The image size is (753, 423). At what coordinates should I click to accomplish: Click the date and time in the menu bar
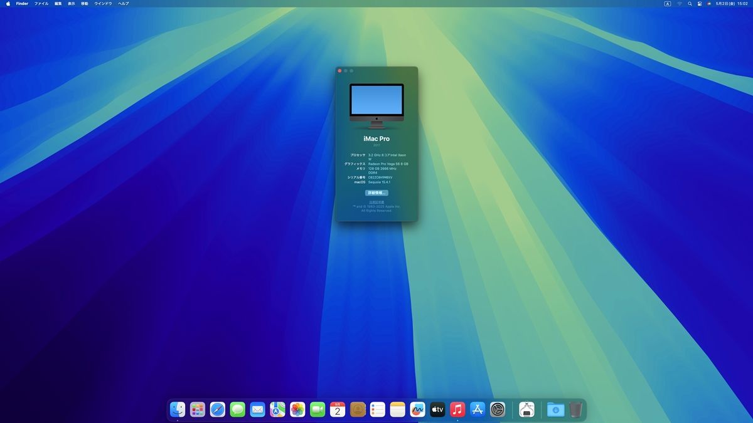tap(732, 4)
